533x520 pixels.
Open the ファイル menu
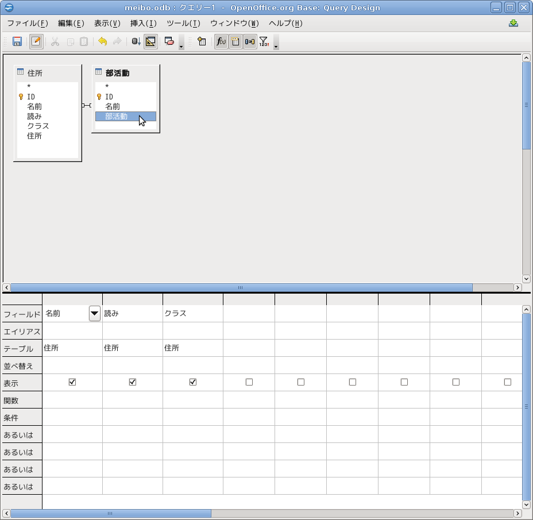28,24
